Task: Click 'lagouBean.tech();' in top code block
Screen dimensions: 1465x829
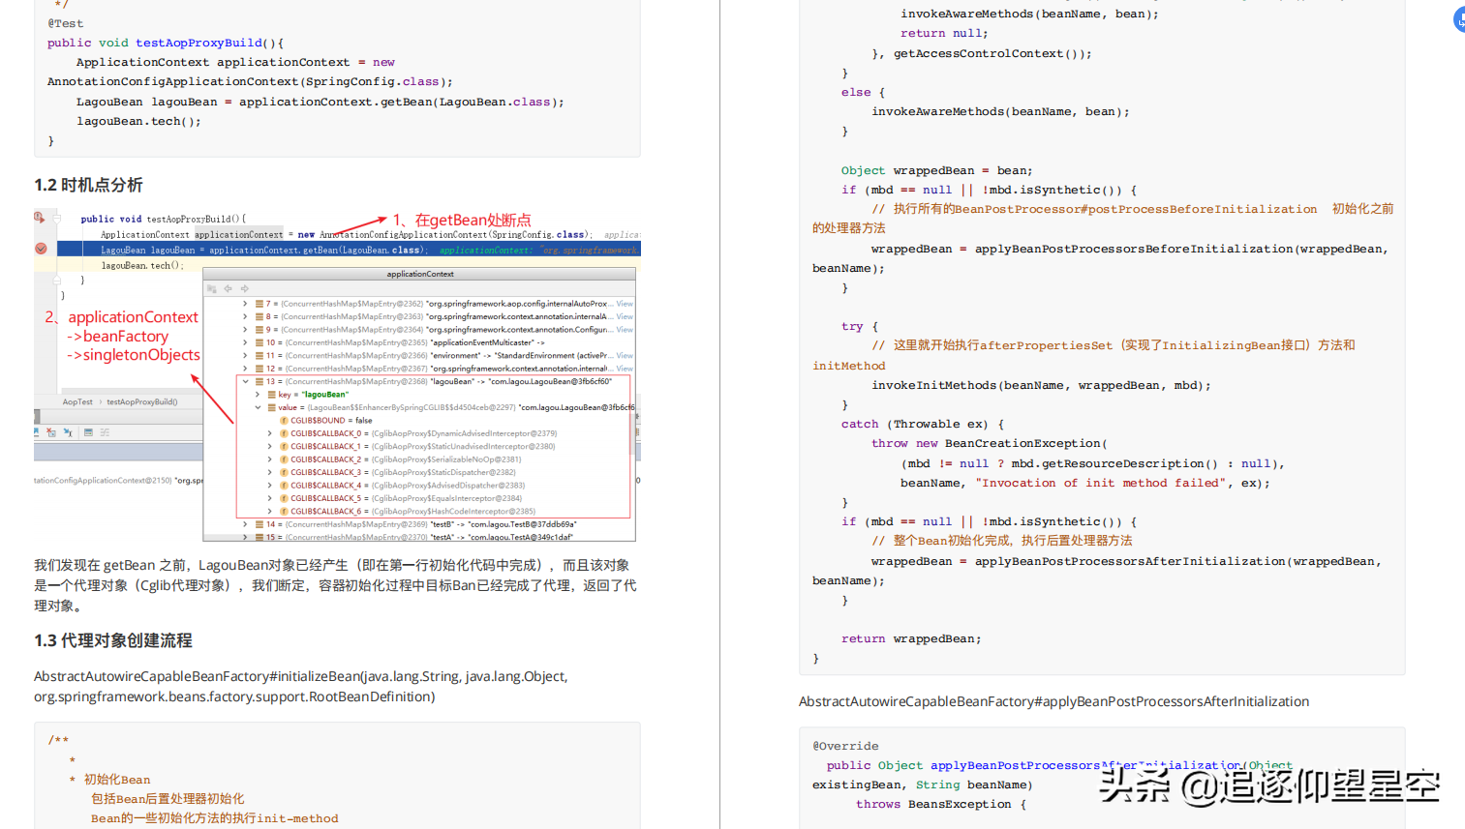Action: [139, 121]
